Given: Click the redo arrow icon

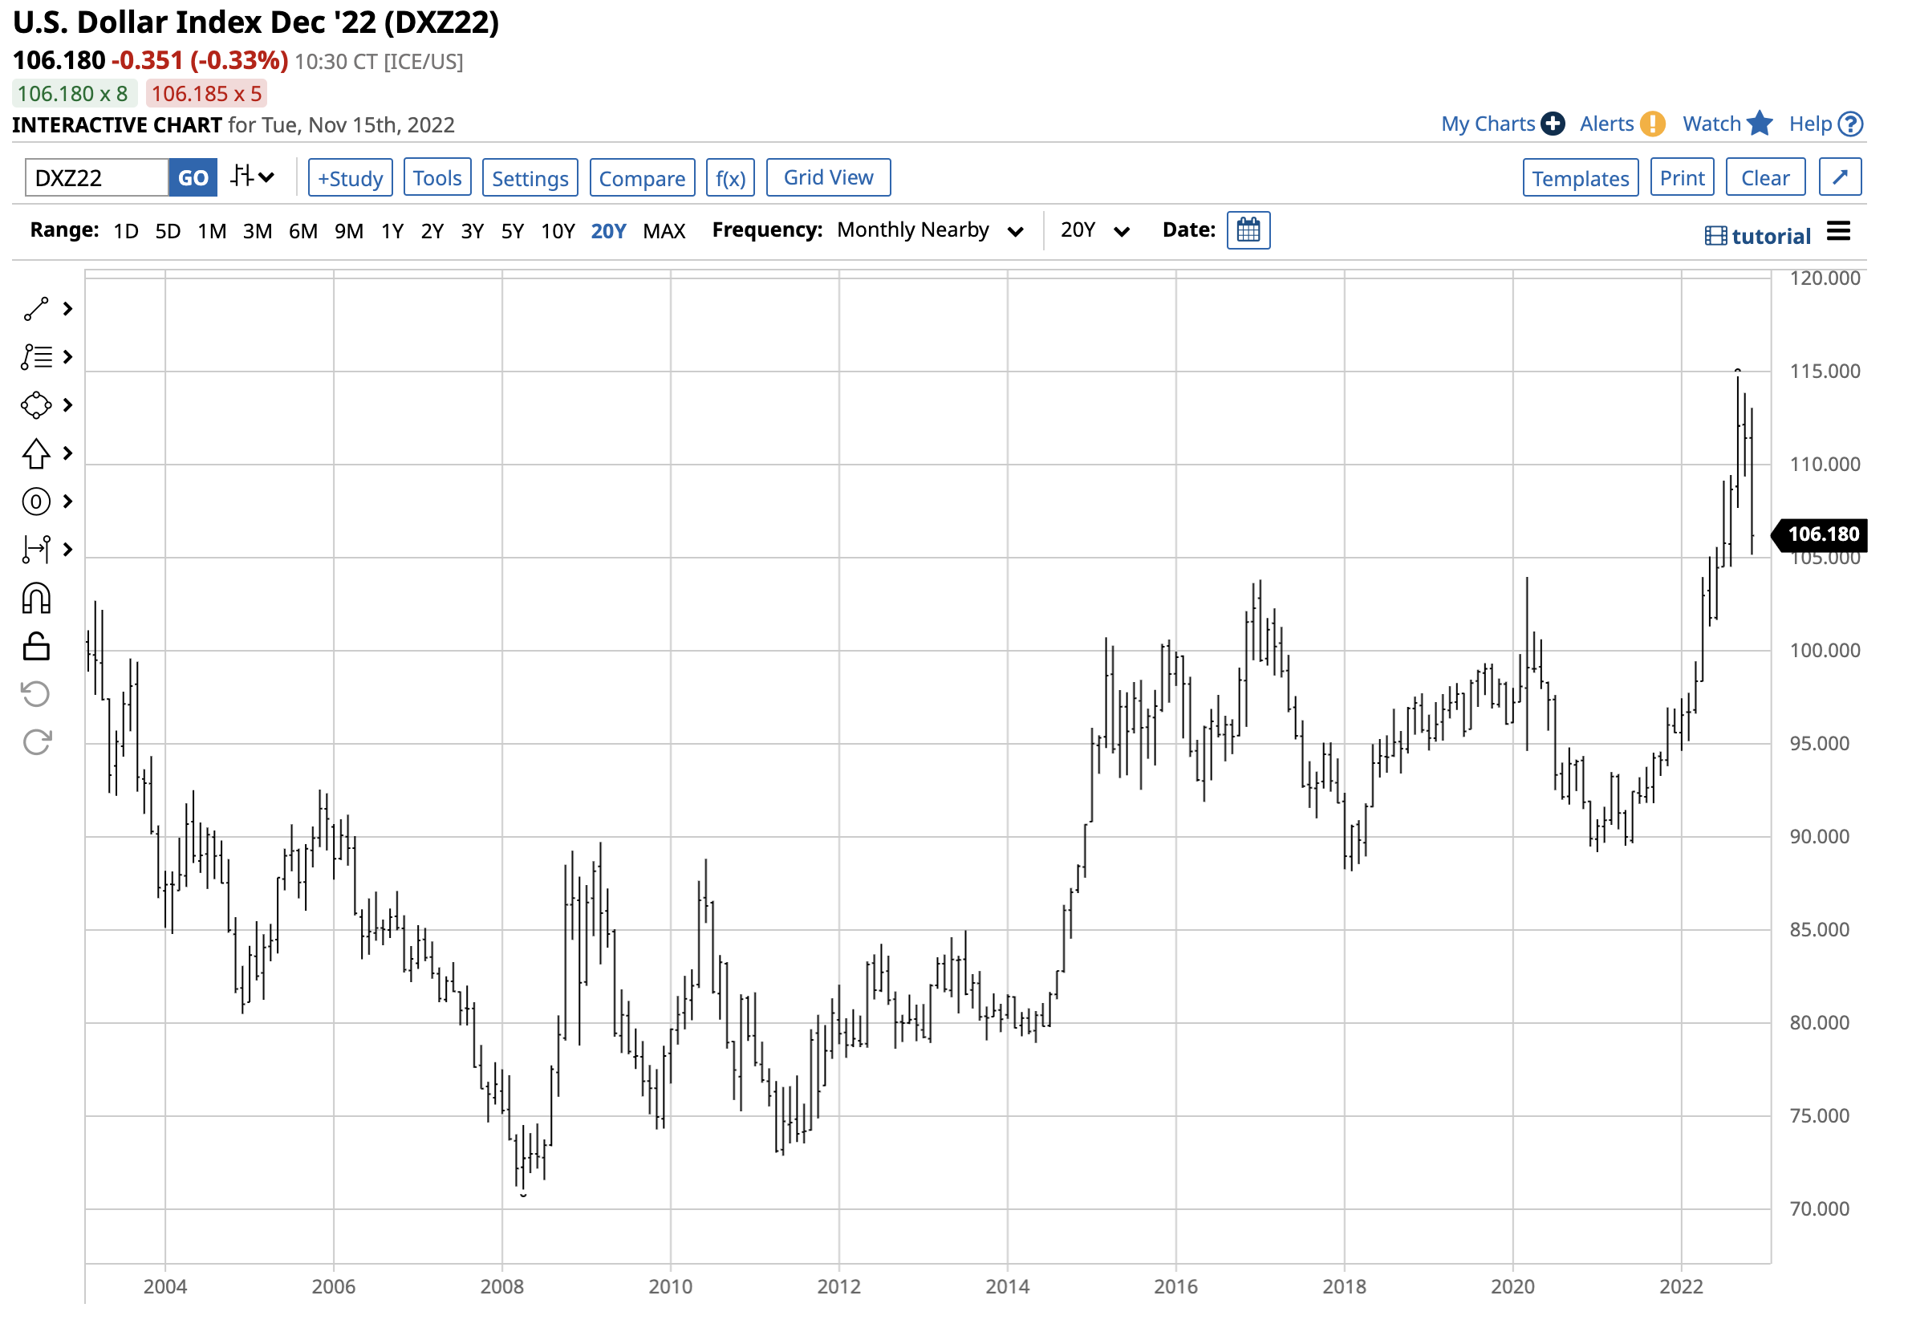Looking at the screenshot, I should pyautogui.click(x=36, y=742).
